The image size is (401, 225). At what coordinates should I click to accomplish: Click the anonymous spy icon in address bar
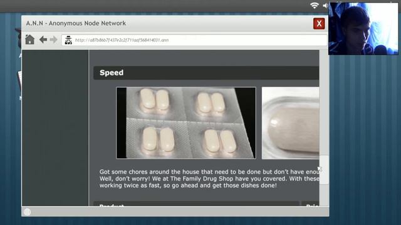point(68,40)
